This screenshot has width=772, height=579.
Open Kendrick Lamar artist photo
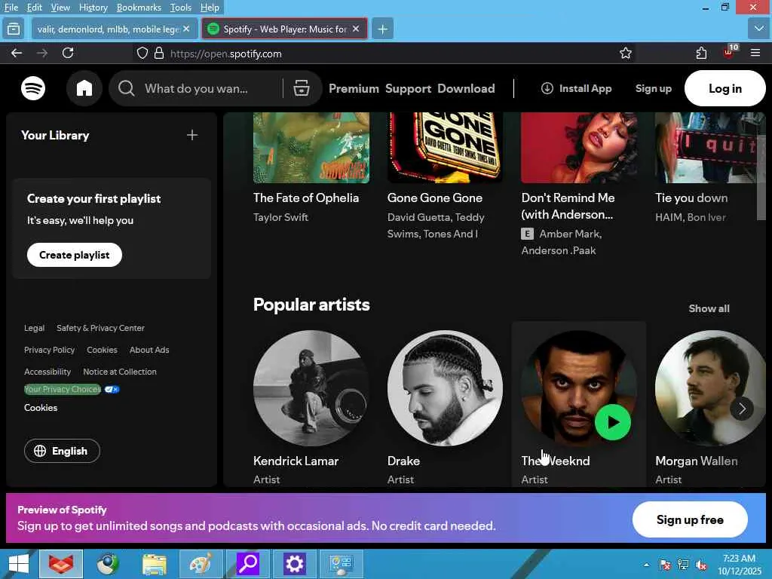coord(311,388)
